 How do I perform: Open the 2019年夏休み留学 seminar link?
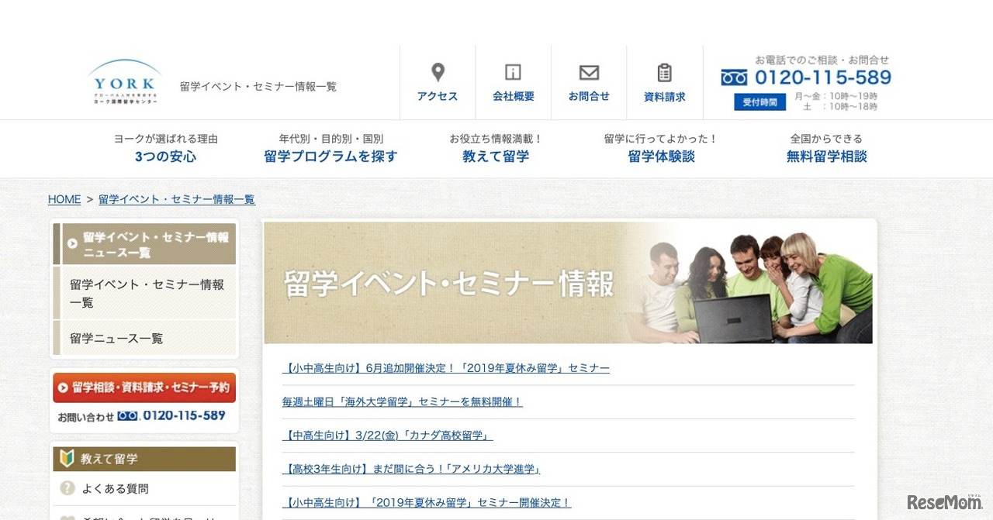point(445,368)
